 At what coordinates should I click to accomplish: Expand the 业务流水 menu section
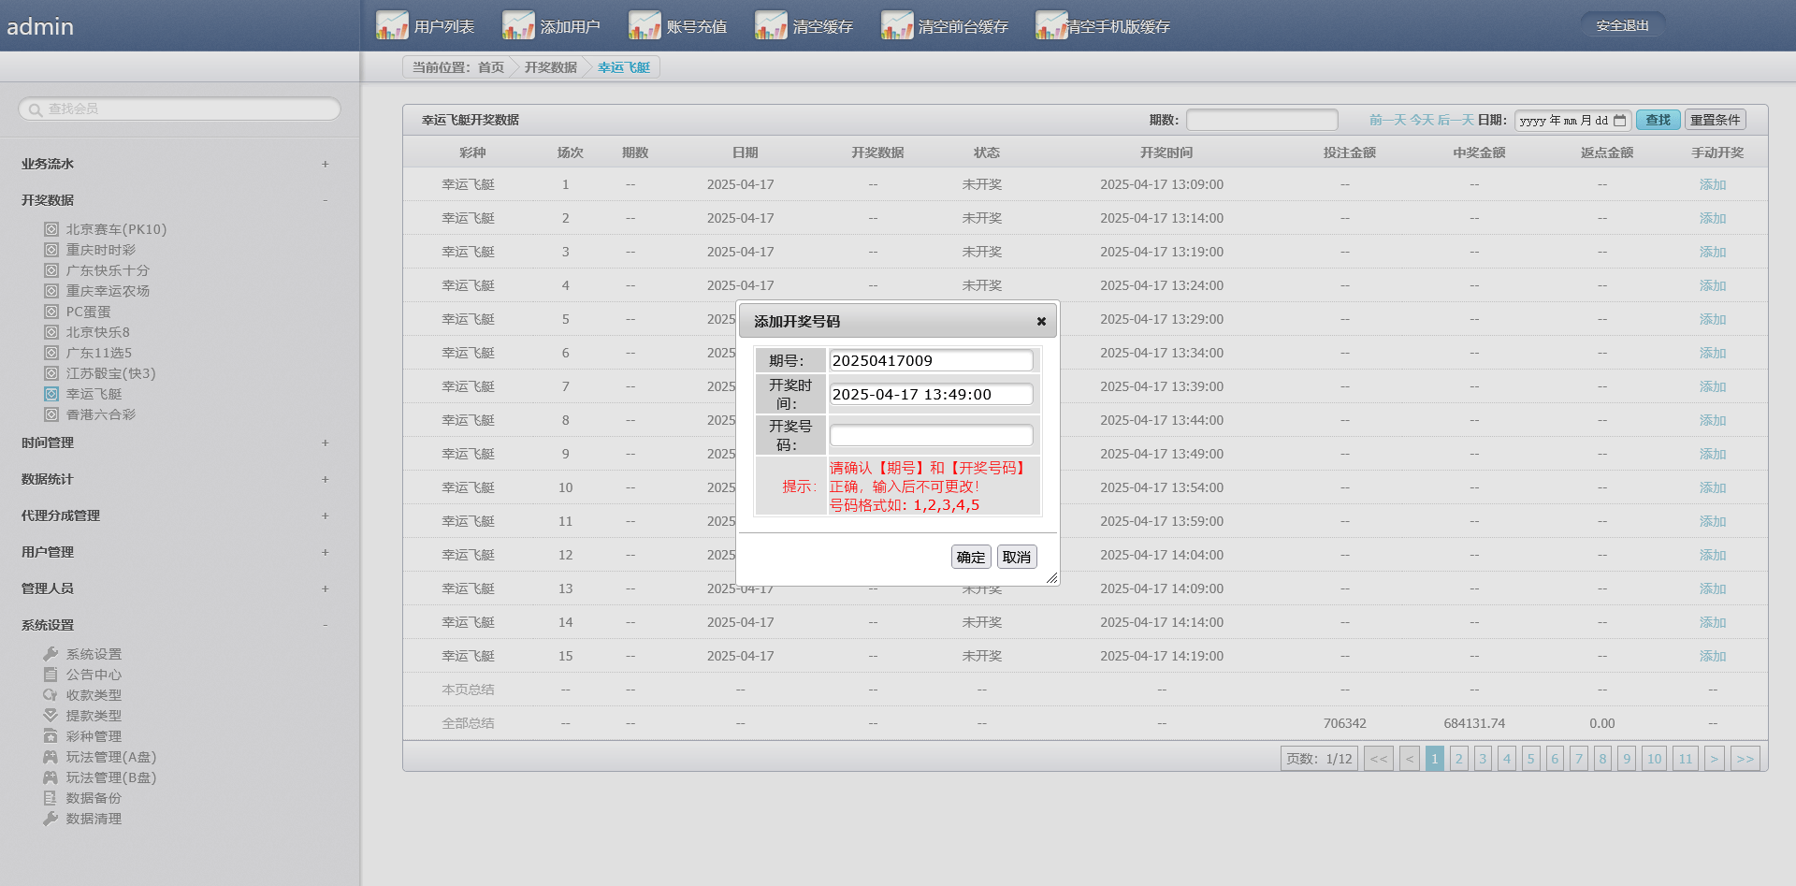[325, 164]
